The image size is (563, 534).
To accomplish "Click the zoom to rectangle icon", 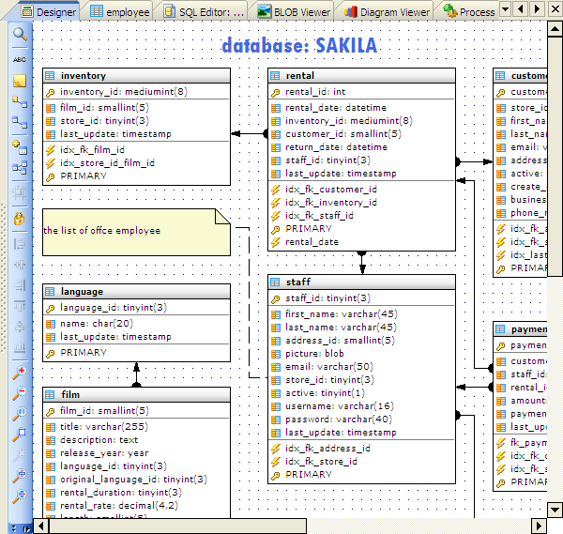I will 20,435.
